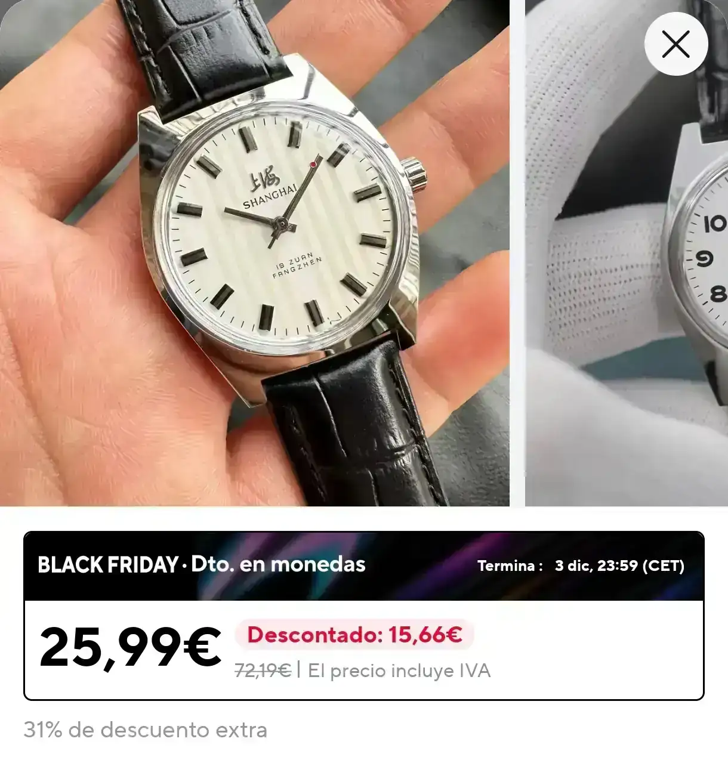
Task: Select the 25,99€ price
Action: [x=130, y=647]
